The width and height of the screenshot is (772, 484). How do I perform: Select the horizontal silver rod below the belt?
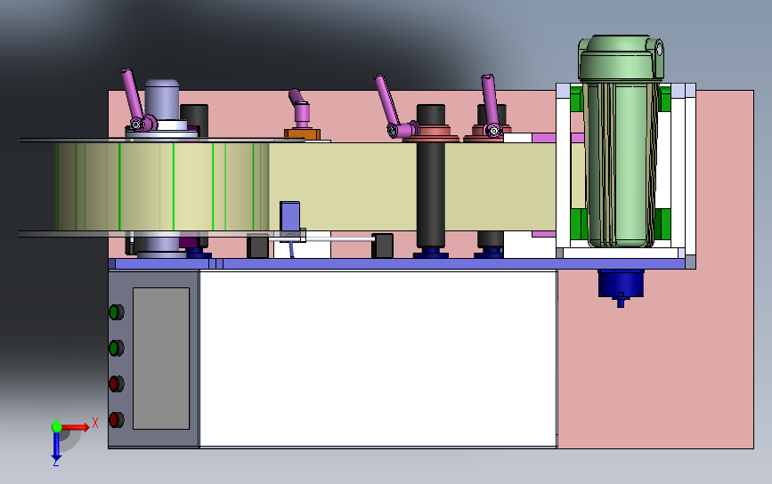[338, 239]
